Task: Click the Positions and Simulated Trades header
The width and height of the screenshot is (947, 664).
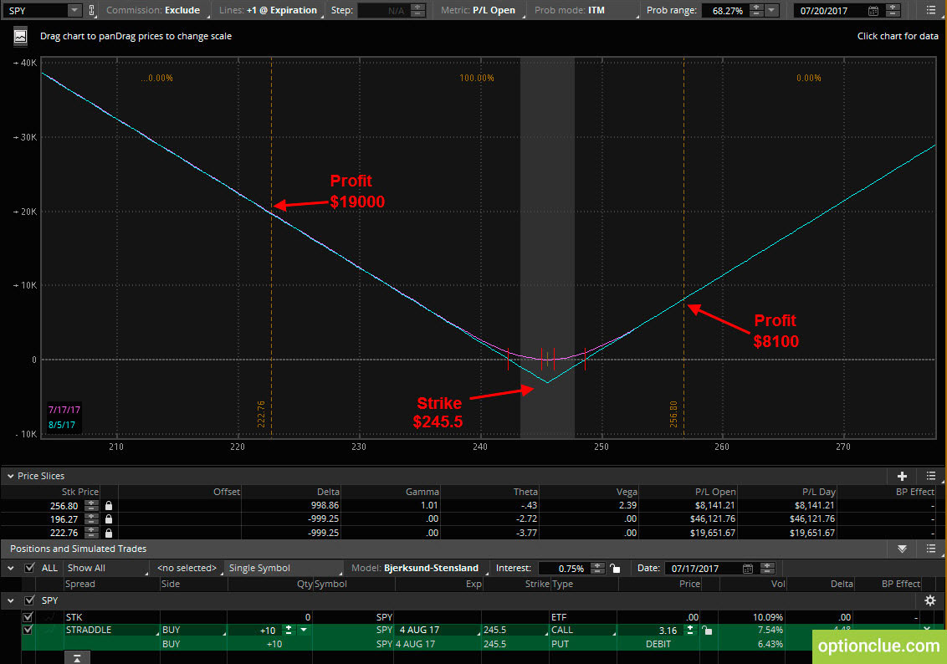Action: click(x=79, y=549)
